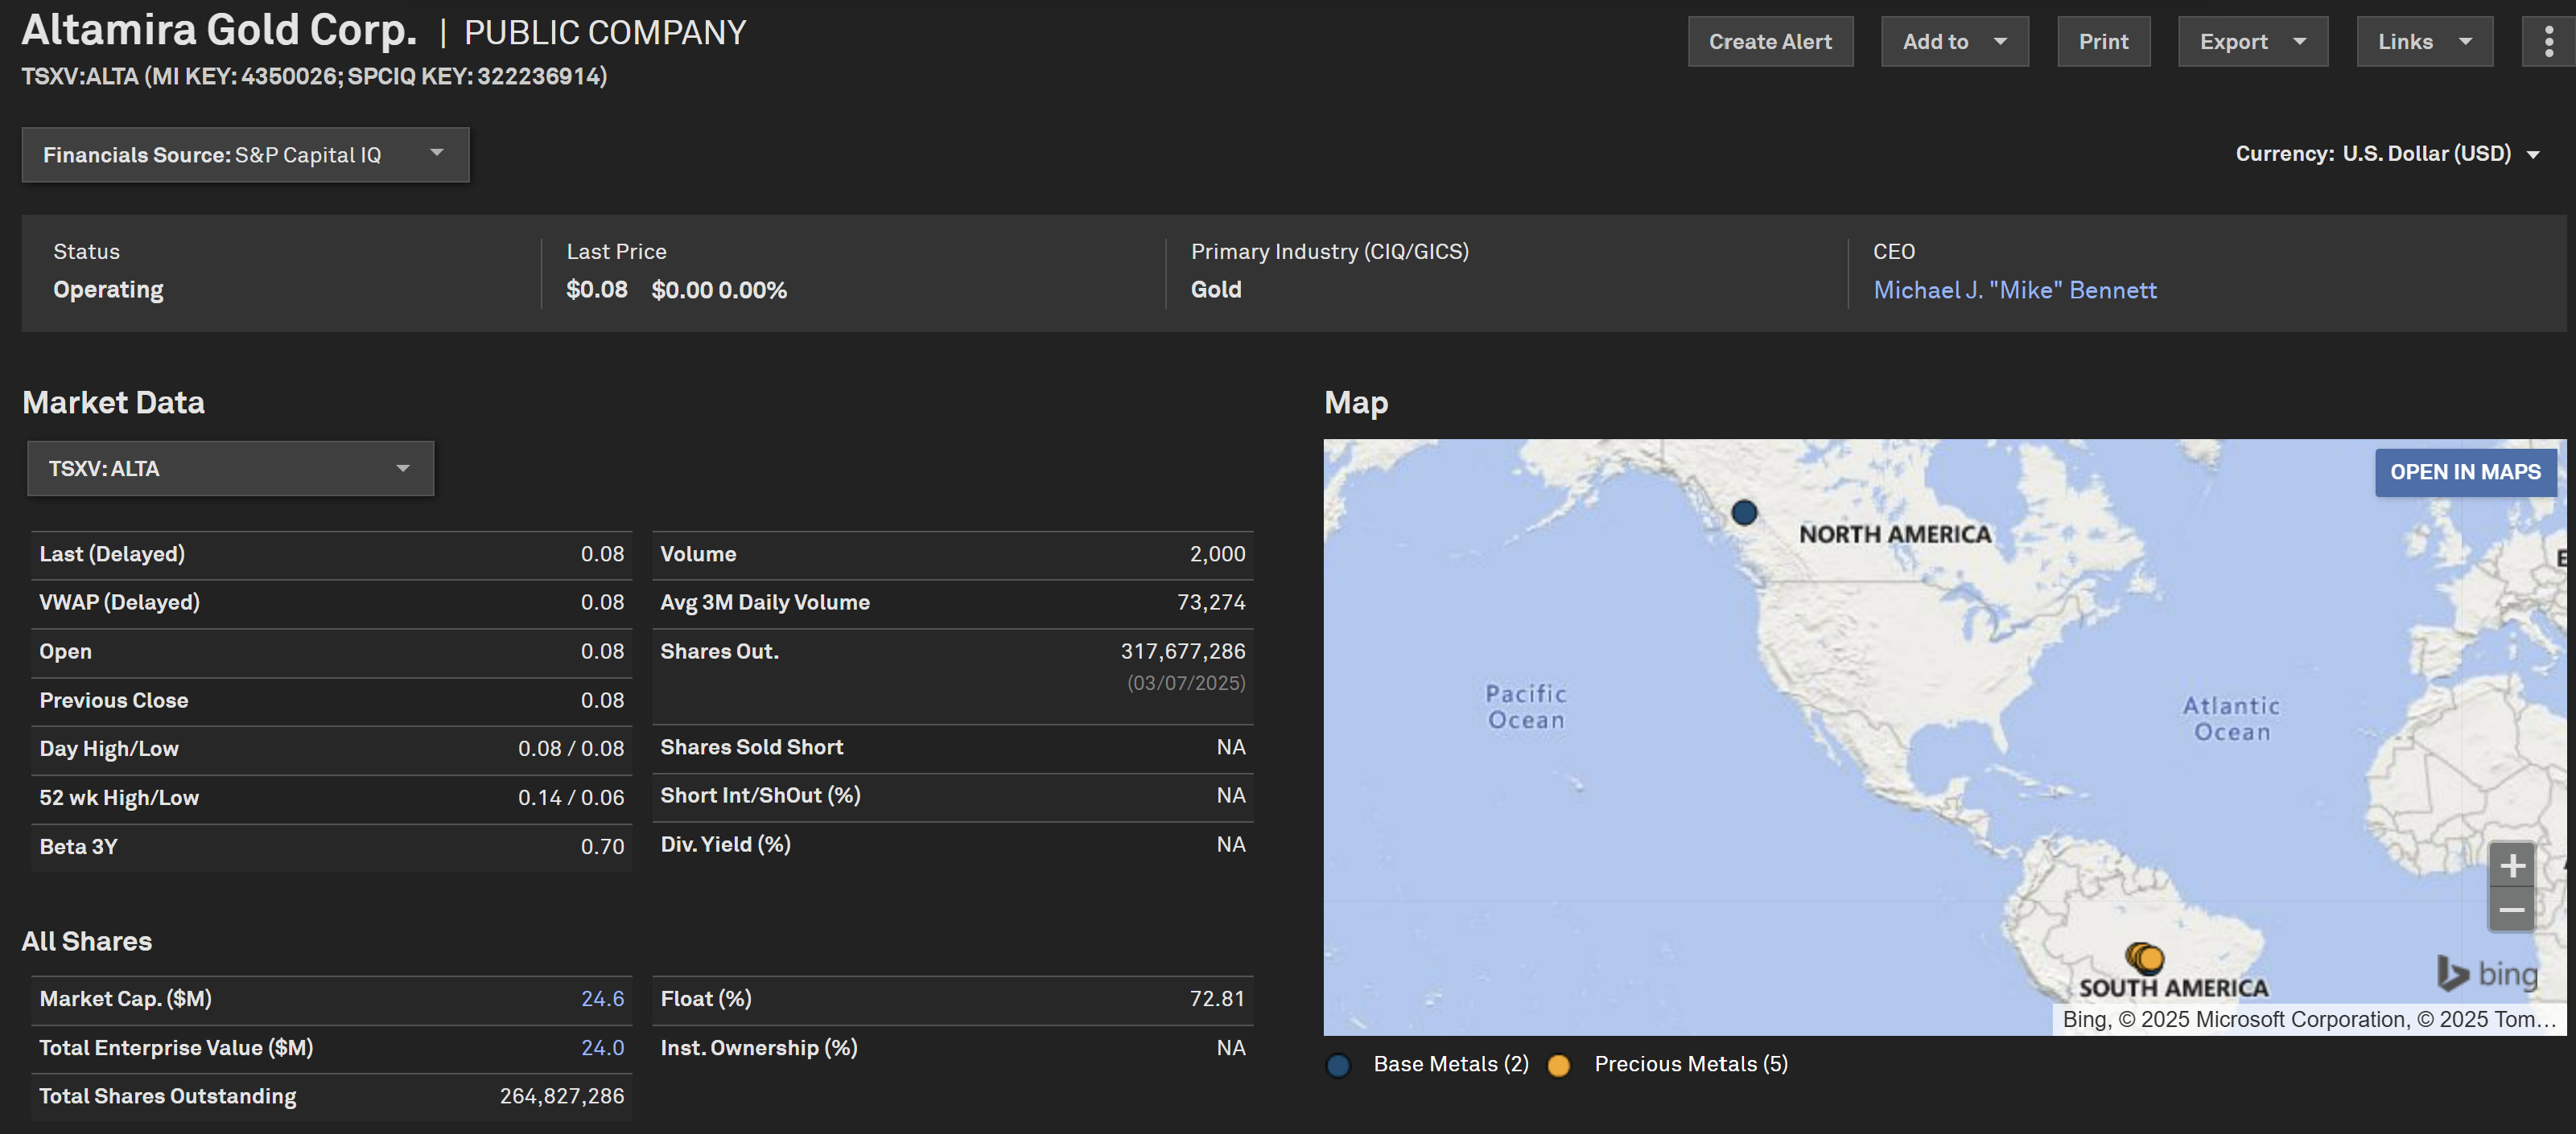Click the blue base metals marker in North America
Viewport: 2576px width, 1134px height.
click(1744, 512)
